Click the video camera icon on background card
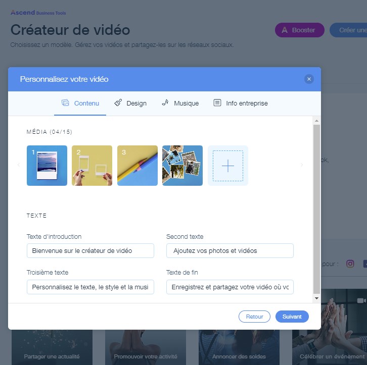 pos(361,300)
